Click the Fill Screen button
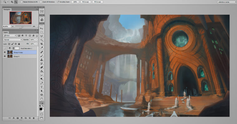 click(x=97, y=2)
